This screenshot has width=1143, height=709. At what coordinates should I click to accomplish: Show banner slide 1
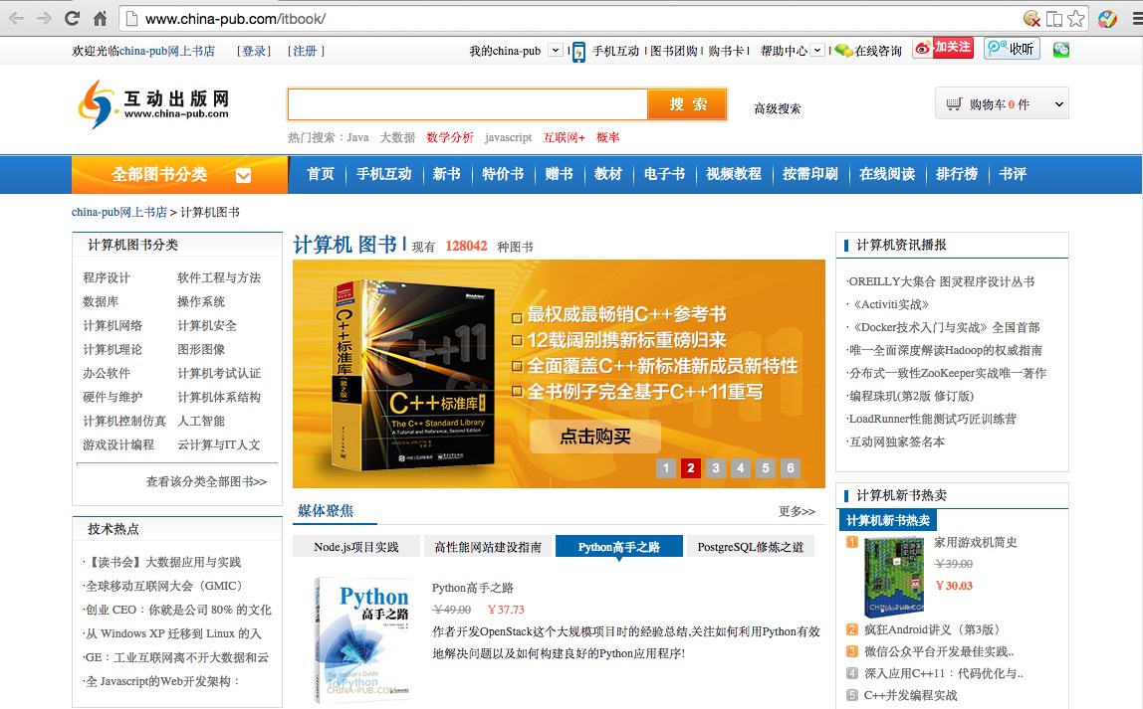pos(665,468)
